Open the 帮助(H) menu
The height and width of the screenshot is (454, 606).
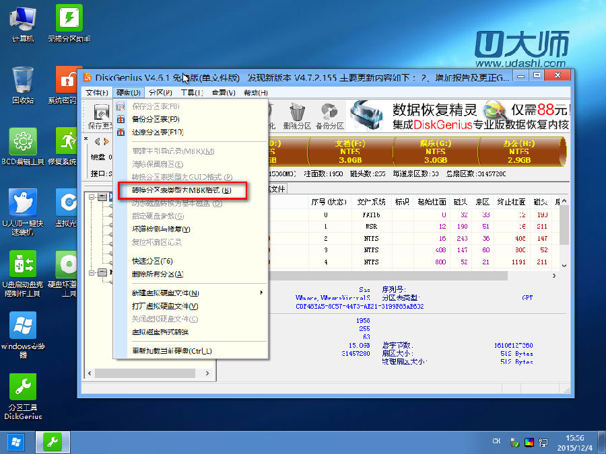(x=255, y=93)
